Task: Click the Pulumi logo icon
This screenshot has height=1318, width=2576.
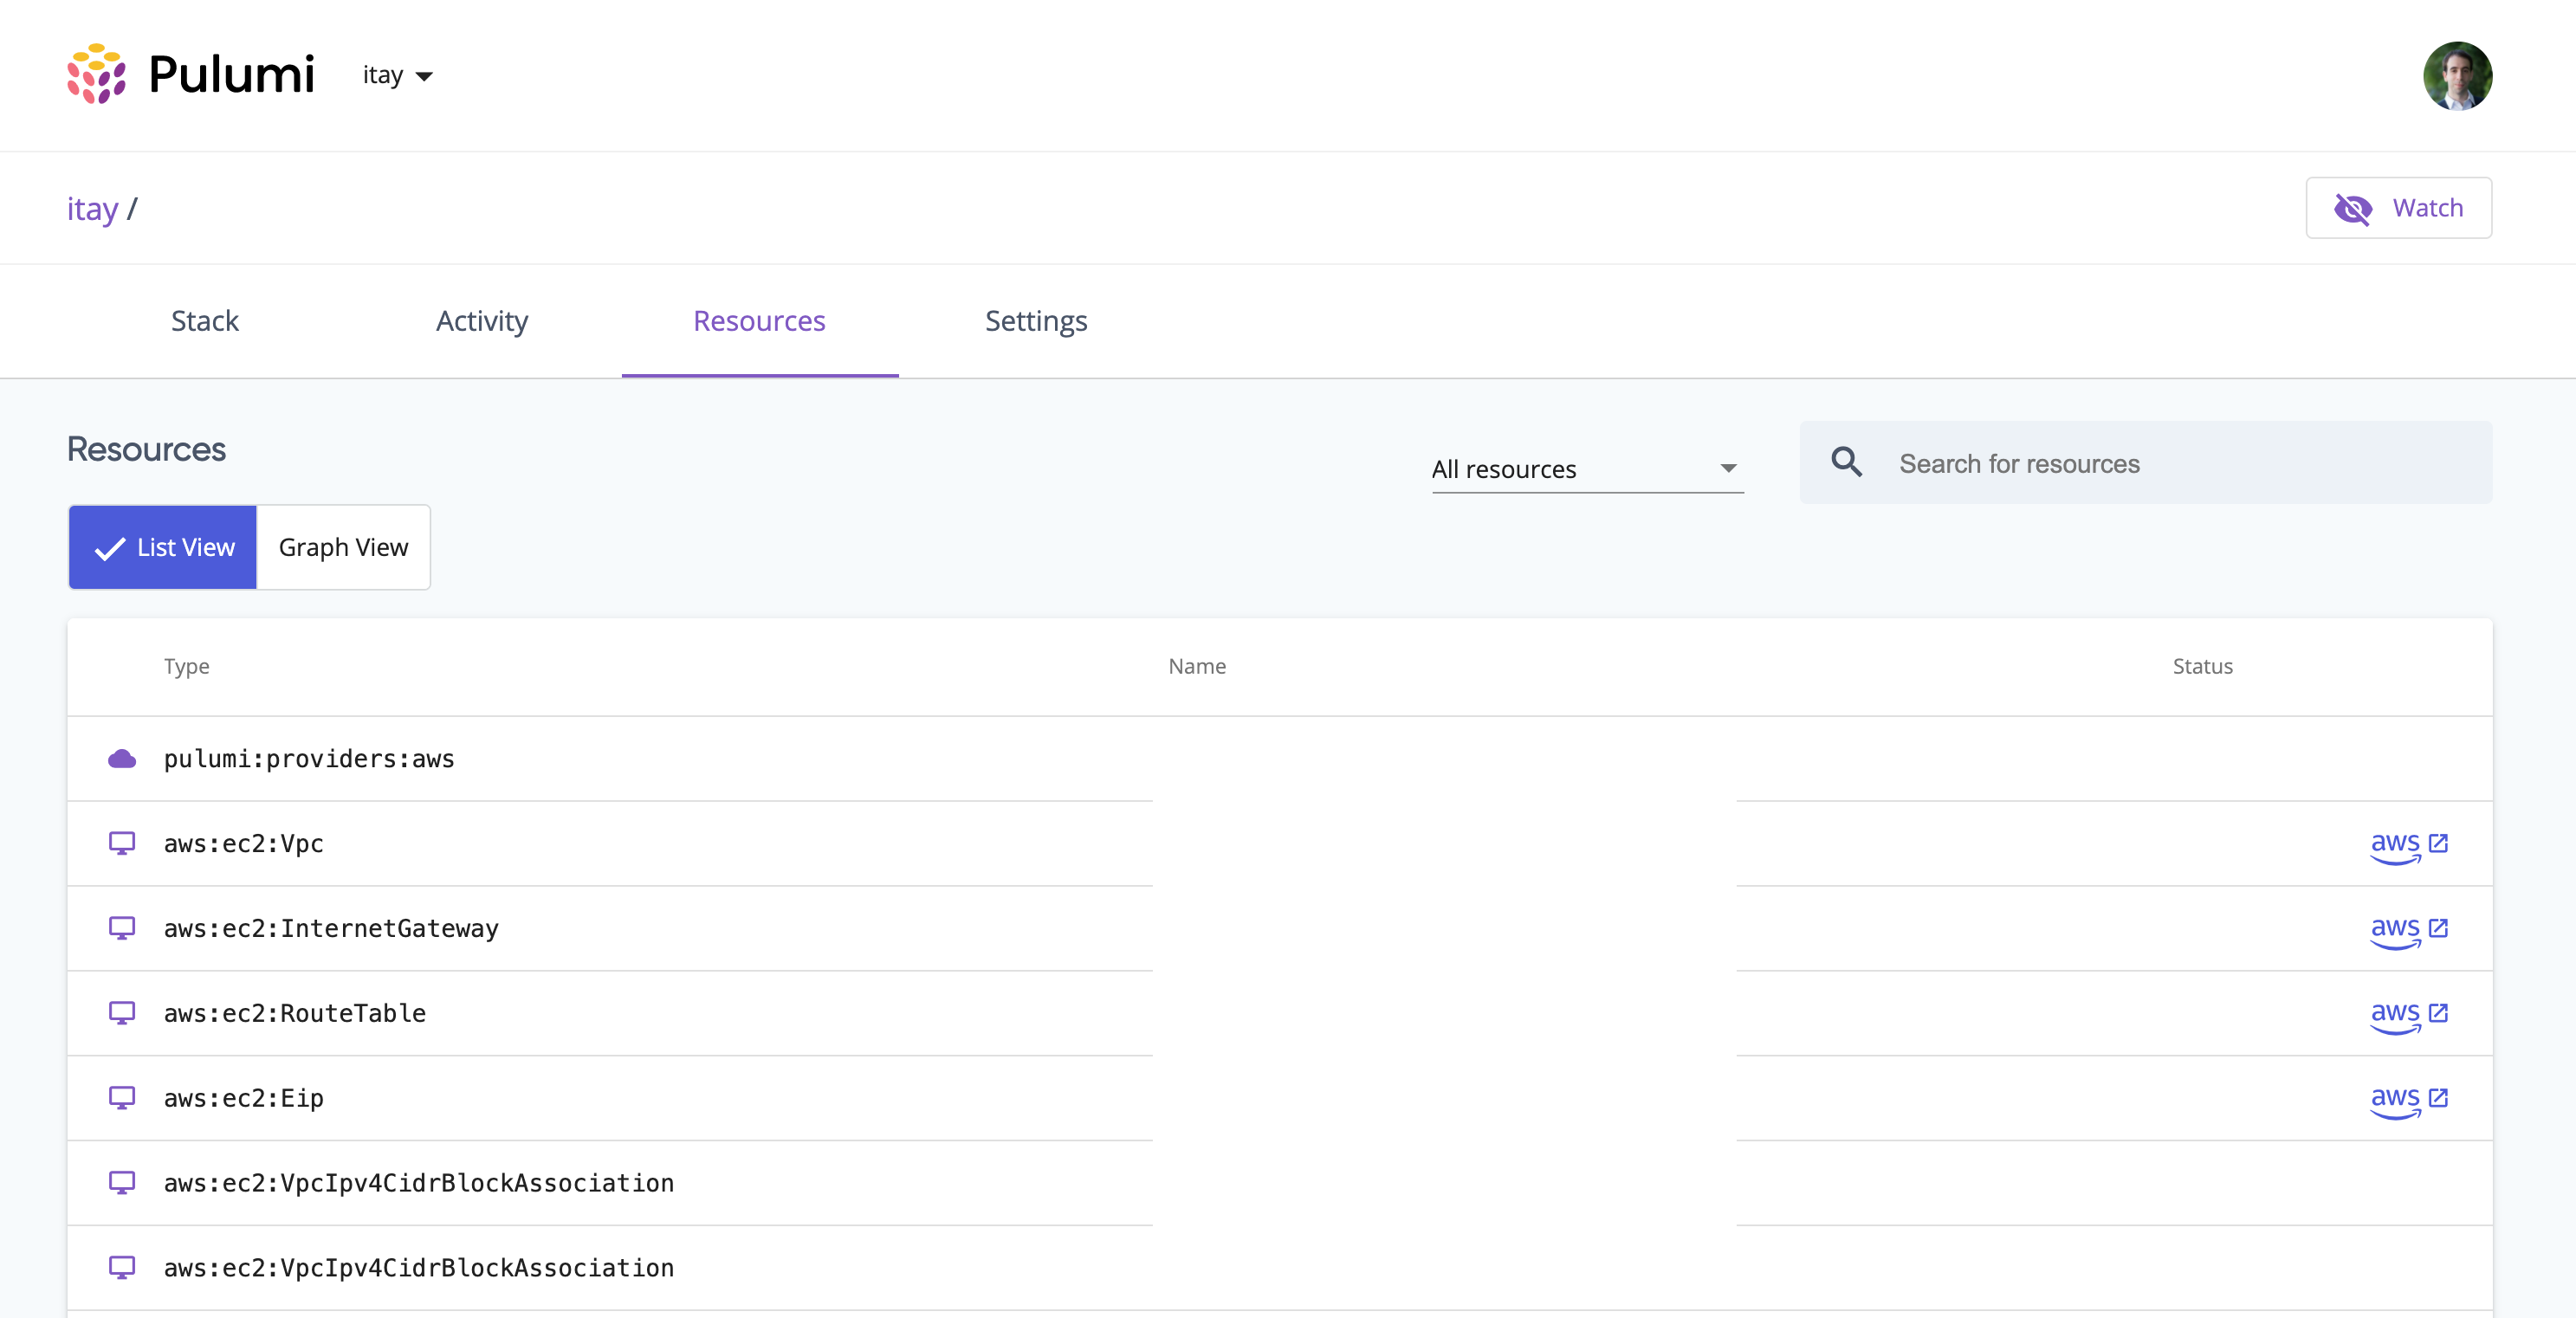Action: pyautogui.click(x=96, y=74)
